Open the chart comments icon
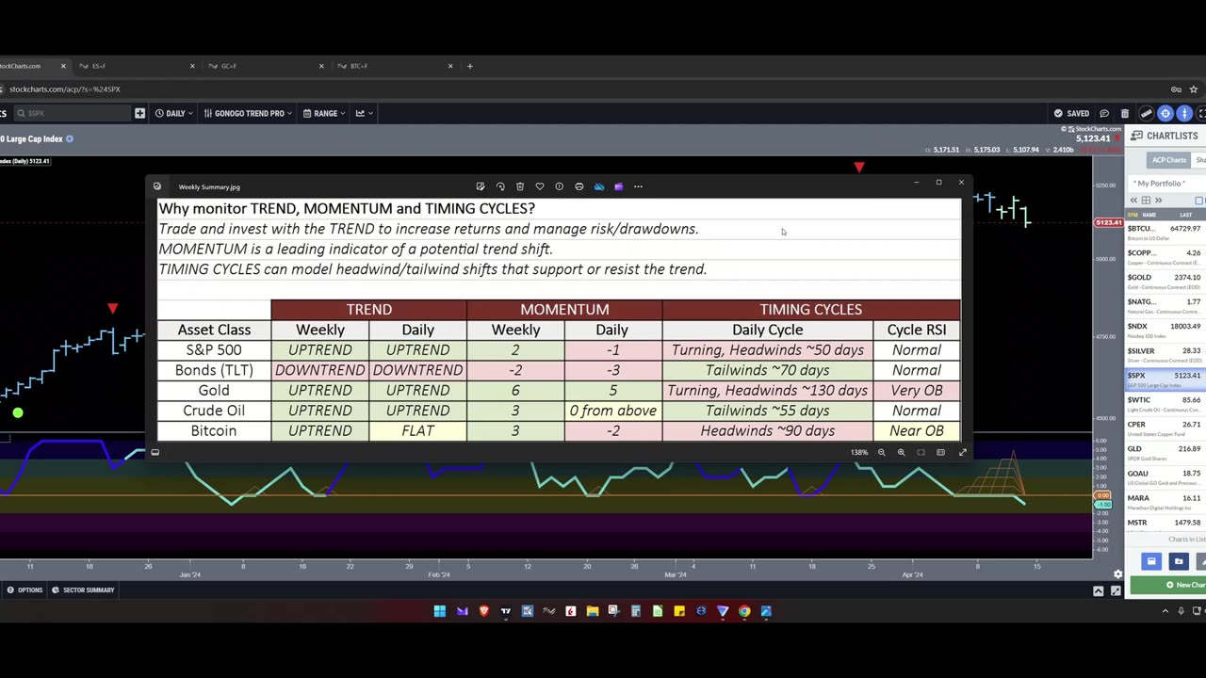This screenshot has width=1206, height=678. [x=1105, y=113]
